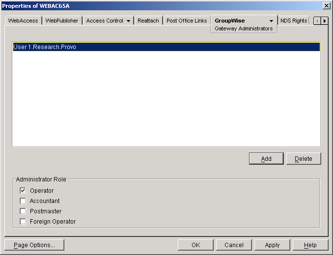Check the Foreign Operator checkbox

pos(23,222)
